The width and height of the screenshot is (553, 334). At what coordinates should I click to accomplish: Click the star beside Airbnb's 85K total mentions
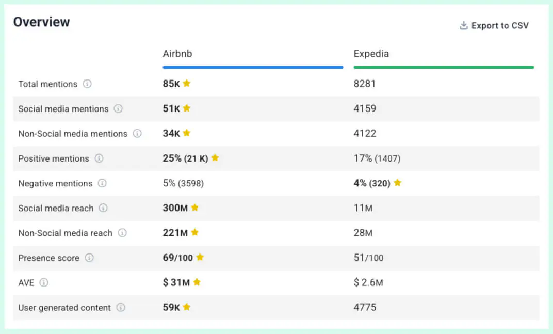point(187,83)
